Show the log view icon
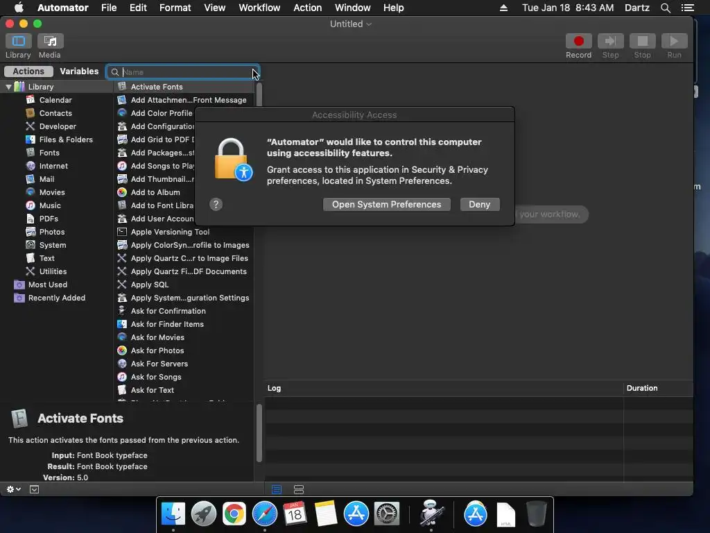 (x=277, y=489)
